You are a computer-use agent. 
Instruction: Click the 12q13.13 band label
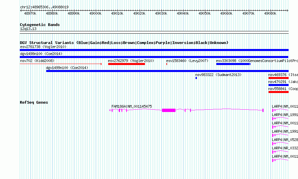coord(28,29)
